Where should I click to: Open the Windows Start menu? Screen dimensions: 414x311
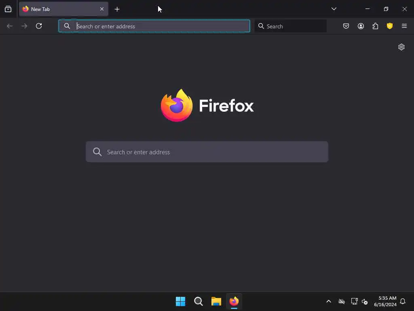click(x=181, y=301)
